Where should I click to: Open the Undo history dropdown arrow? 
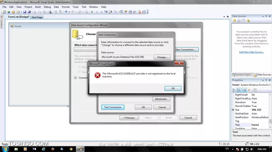[x=69, y=12]
